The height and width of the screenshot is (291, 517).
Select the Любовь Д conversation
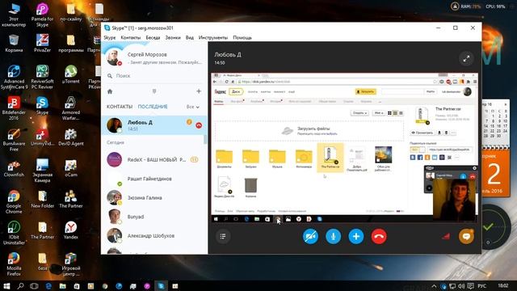pos(154,125)
